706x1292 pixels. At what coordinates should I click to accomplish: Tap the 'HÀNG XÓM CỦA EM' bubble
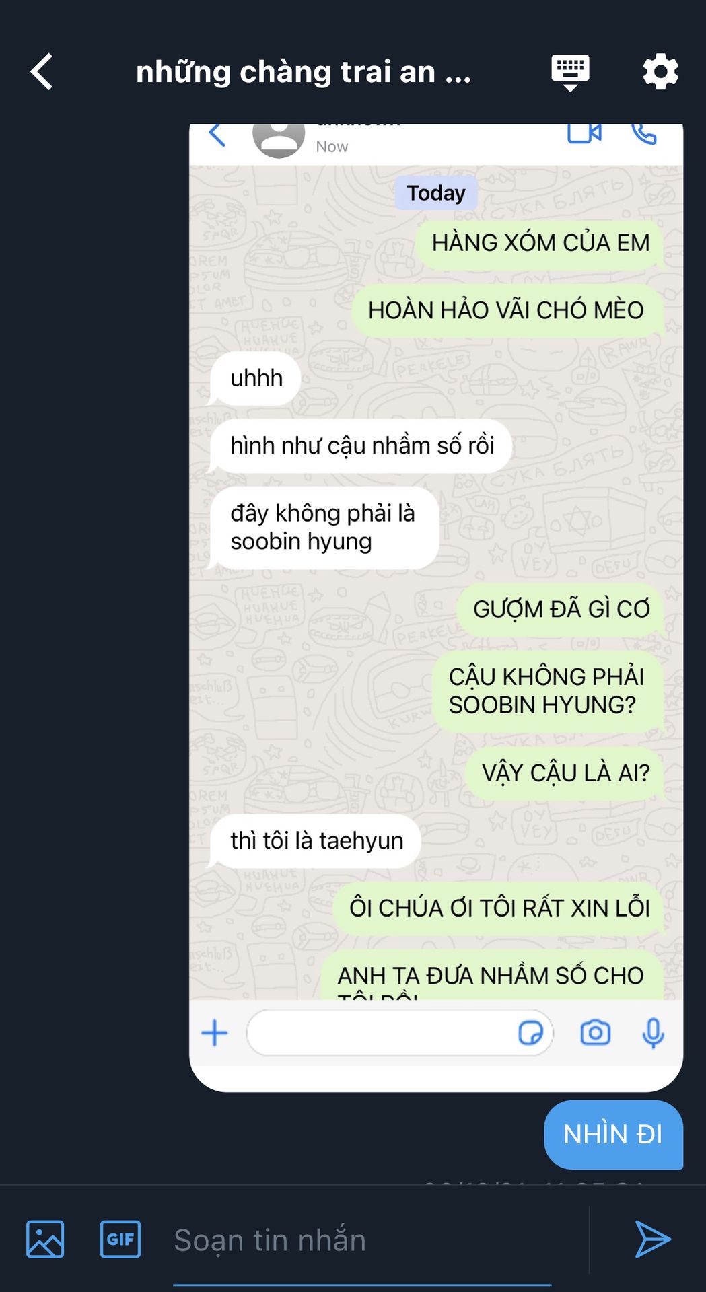click(x=540, y=243)
